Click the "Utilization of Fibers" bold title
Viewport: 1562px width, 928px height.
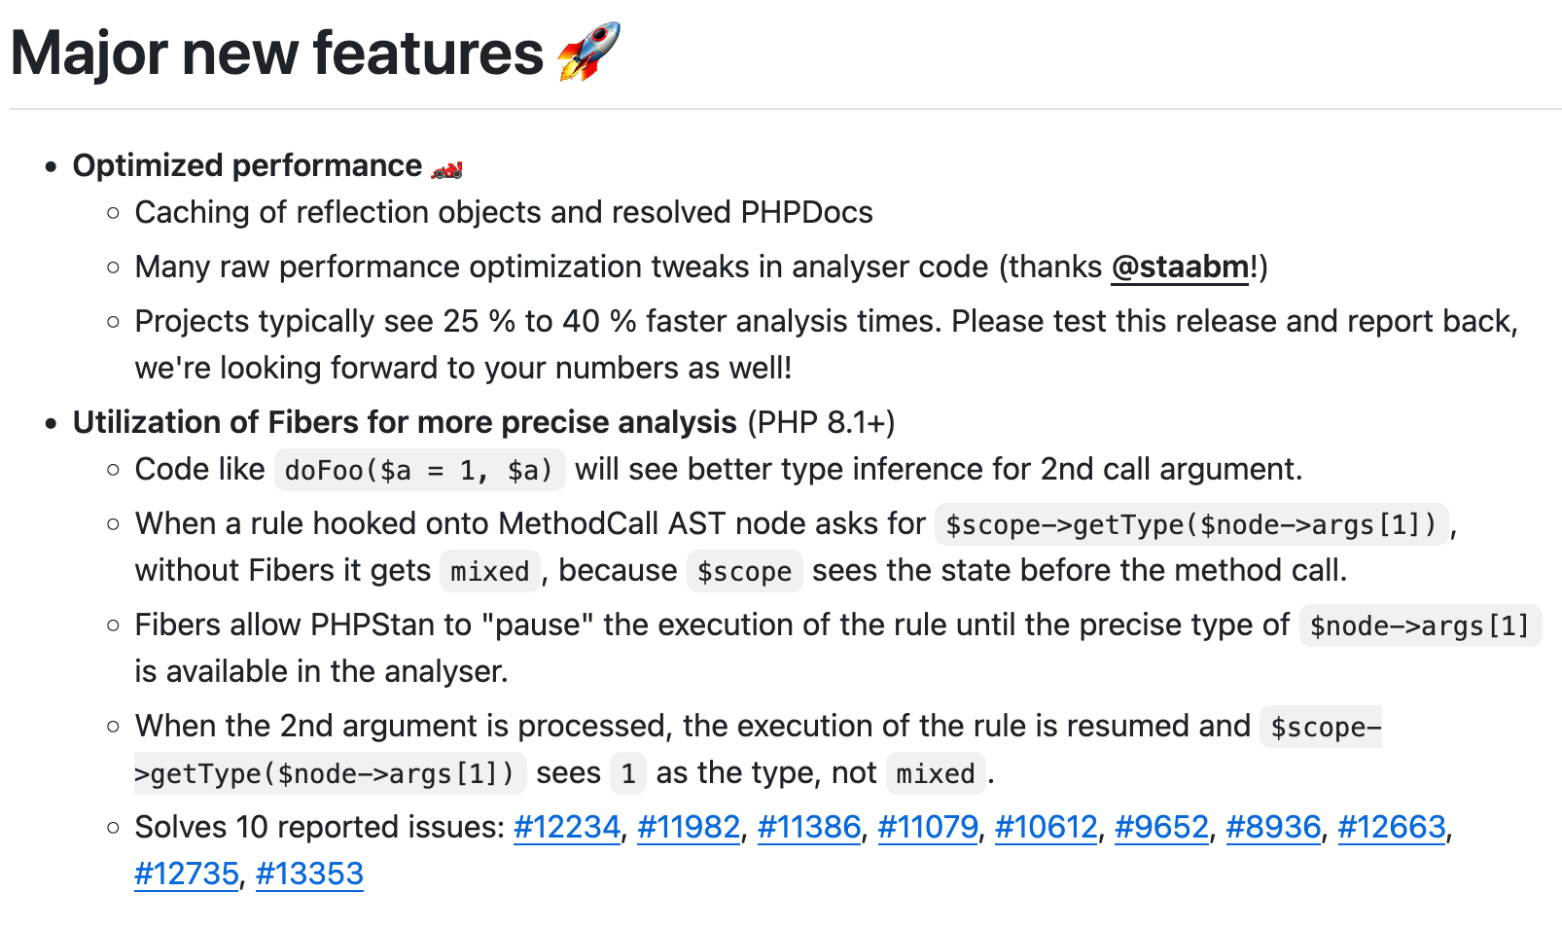tap(405, 422)
